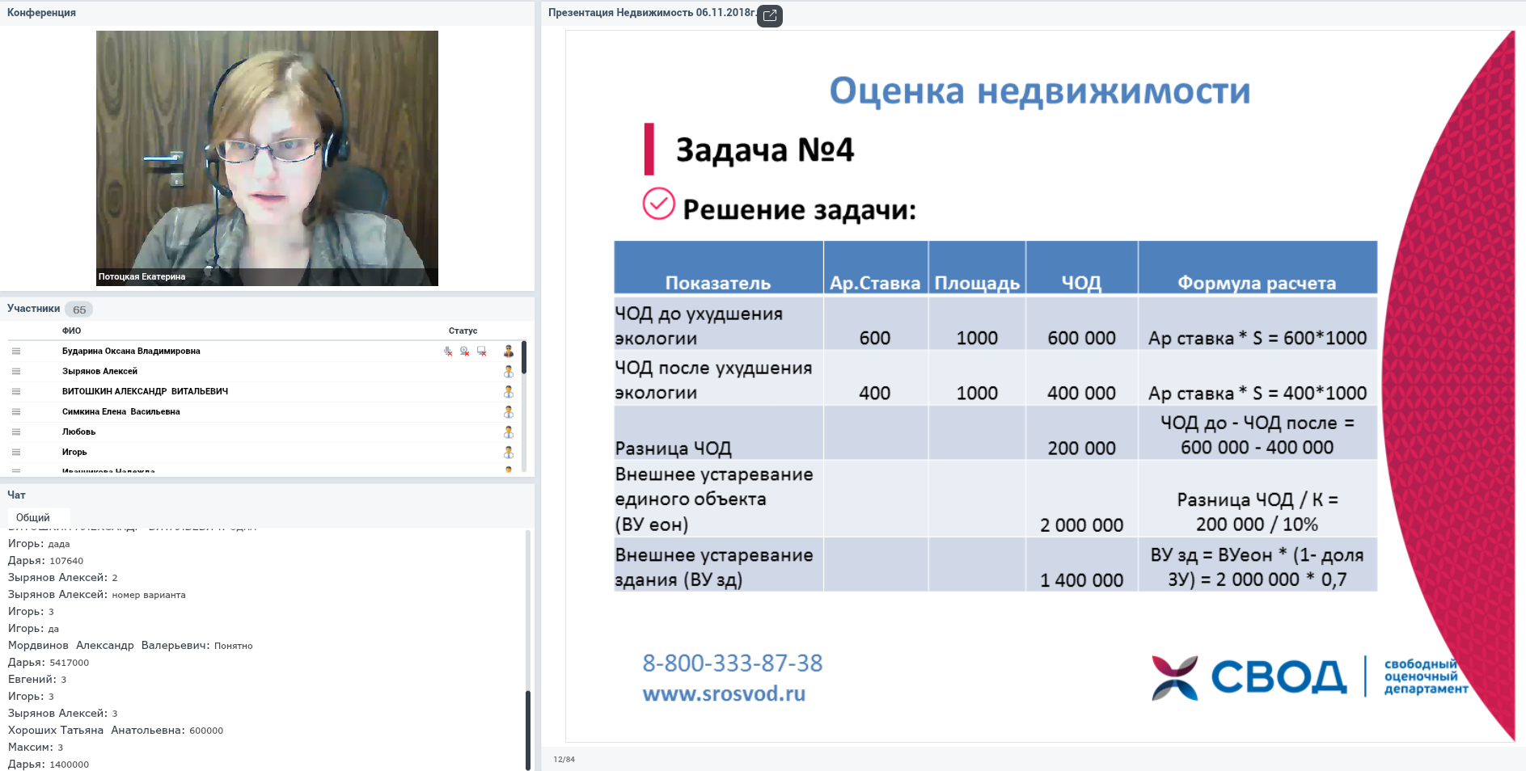
Task: Click Формула расчета table header
Action: tap(1257, 283)
